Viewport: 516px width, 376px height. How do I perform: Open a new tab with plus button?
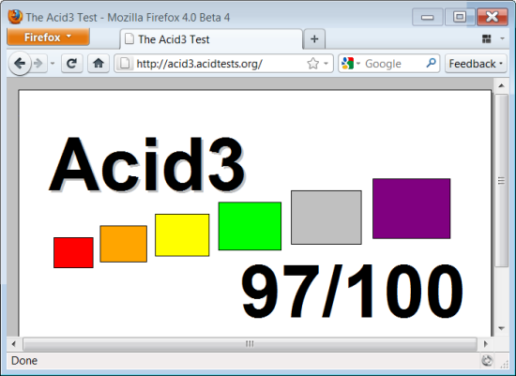coord(314,39)
